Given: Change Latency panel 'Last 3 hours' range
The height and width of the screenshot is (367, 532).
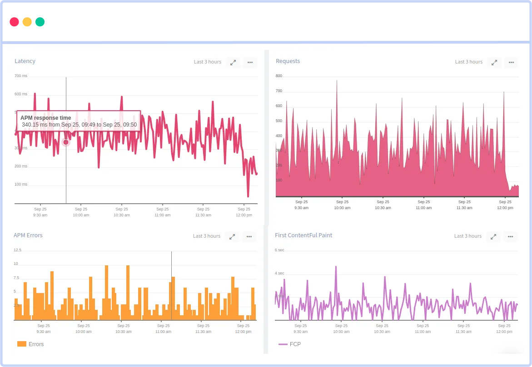Looking at the screenshot, I should coord(208,62).
